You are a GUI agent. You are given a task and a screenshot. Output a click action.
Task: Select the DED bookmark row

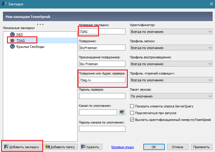pos(40,35)
